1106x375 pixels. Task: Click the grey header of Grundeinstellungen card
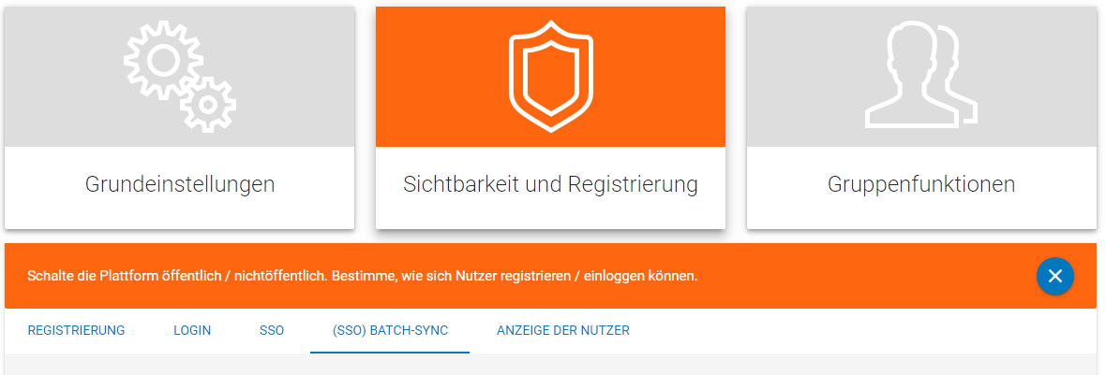click(x=180, y=77)
